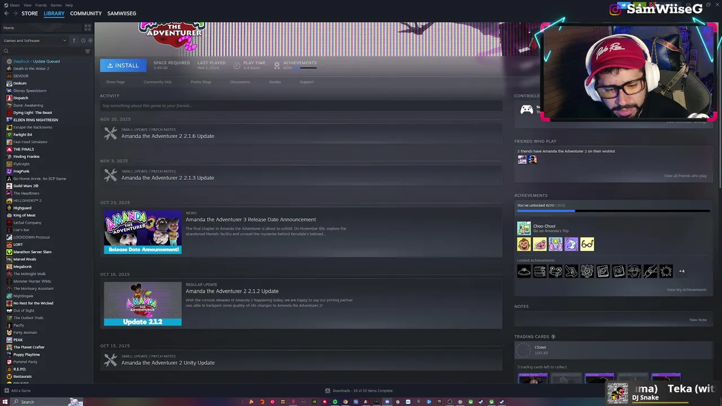Open the Discussions link

pos(240,82)
